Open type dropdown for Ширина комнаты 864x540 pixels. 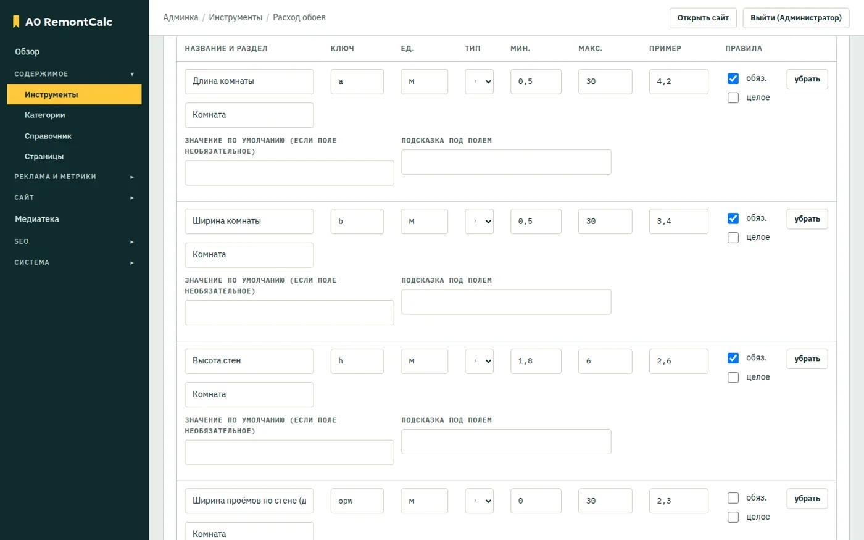point(480,222)
